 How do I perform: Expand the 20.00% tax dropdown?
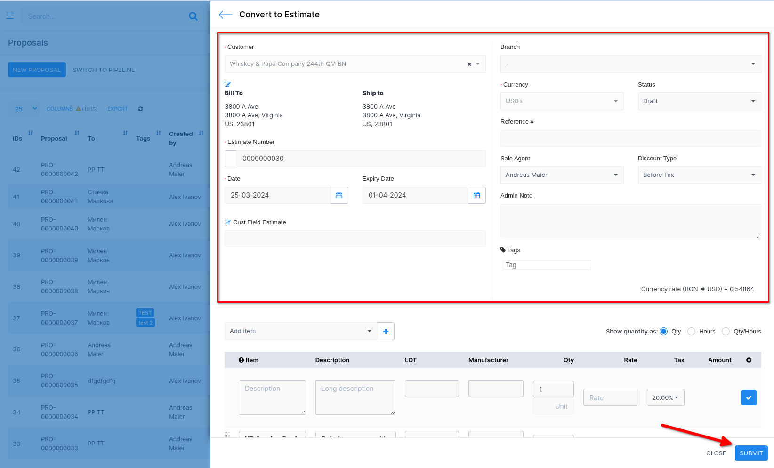point(665,397)
